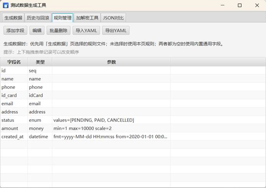Open the 历史与回滚 tab

point(38,18)
